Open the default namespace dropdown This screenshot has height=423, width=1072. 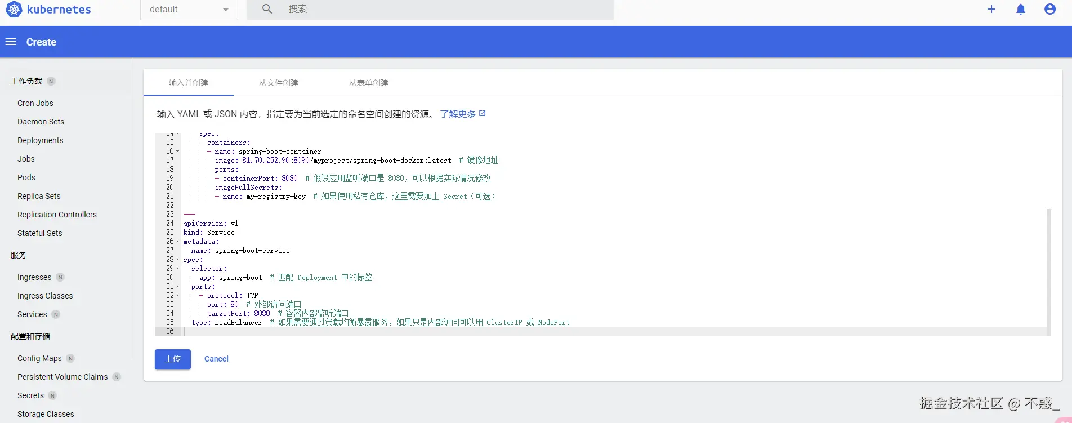click(x=189, y=10)
